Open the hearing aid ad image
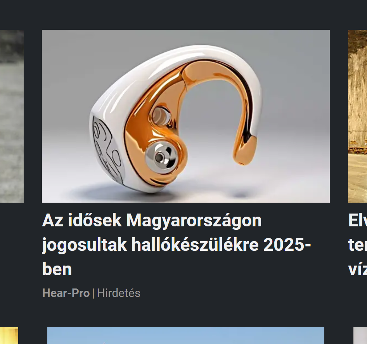 (x=185, y=116)
